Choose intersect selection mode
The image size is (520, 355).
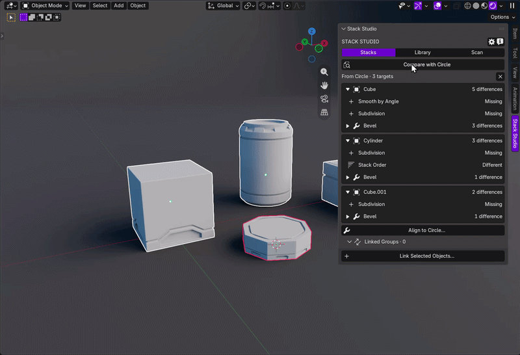[57, 18]
